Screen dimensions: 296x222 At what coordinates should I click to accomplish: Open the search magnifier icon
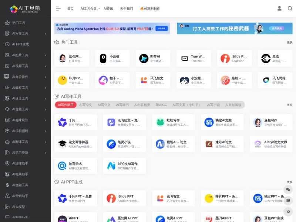pos(290,9)
